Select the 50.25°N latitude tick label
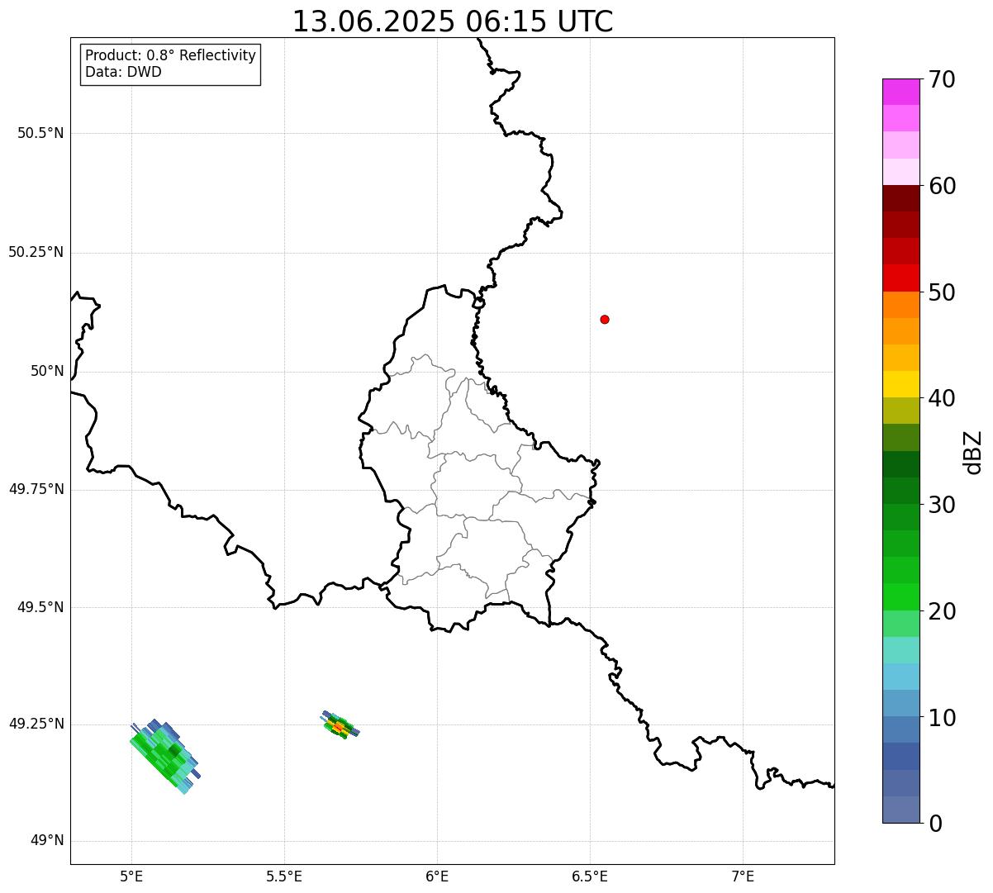 coord(36,252)
